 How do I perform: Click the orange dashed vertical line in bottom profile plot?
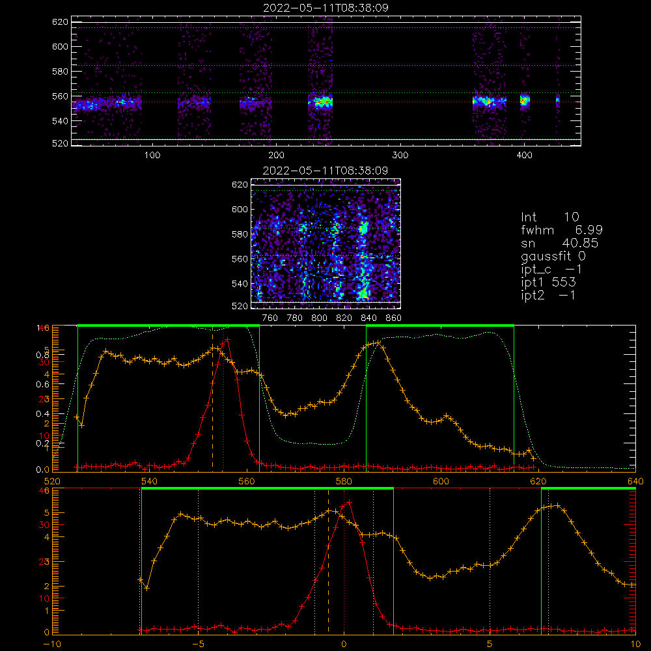[328, 561]
